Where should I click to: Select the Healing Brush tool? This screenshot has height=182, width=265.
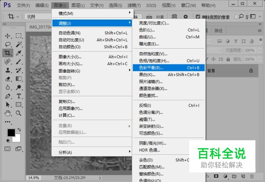7,62
